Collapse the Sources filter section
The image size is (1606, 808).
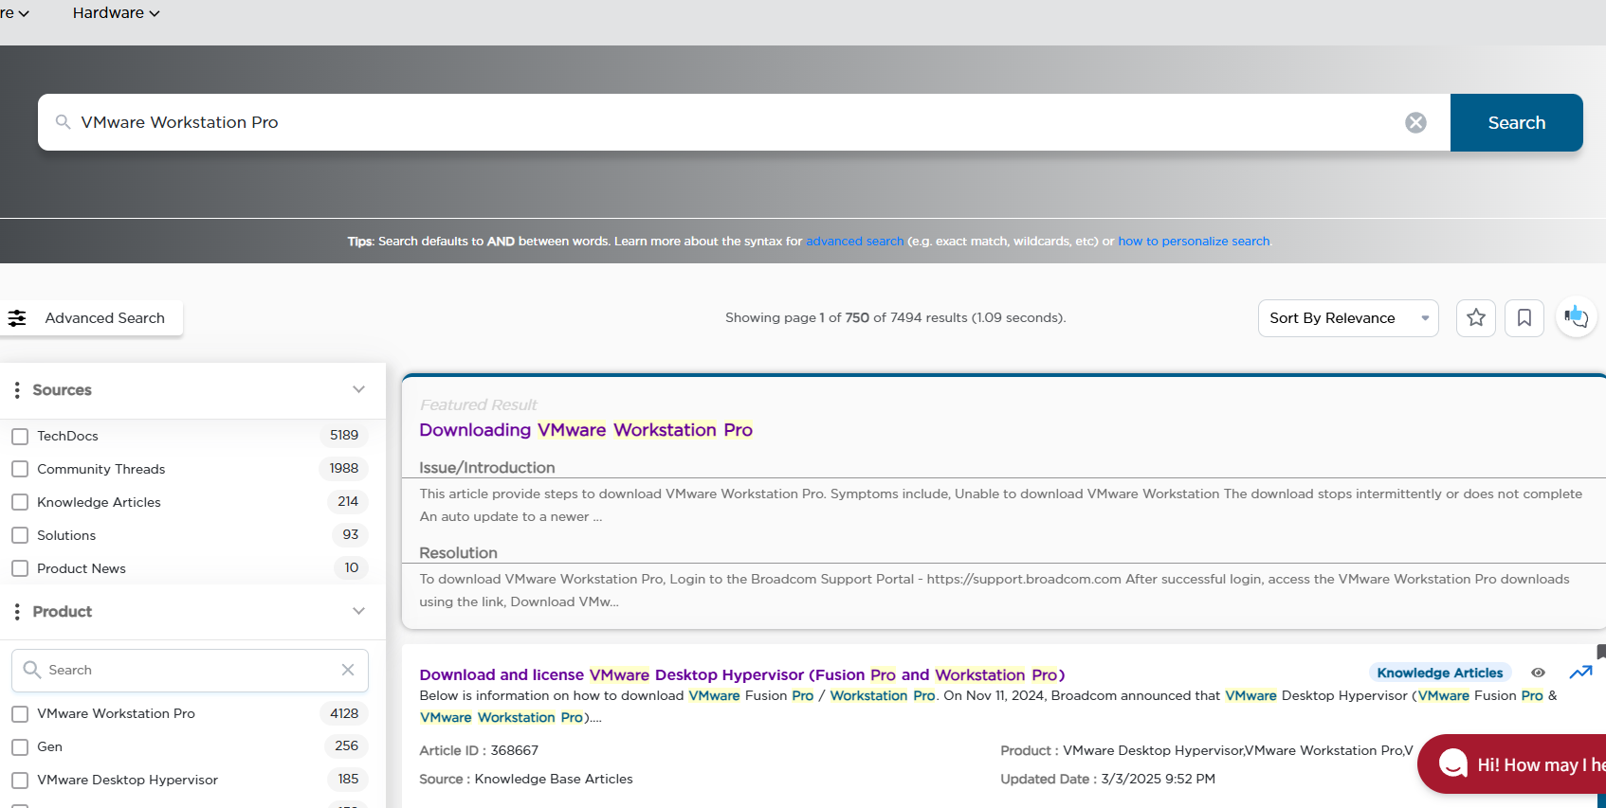point(358,389)
